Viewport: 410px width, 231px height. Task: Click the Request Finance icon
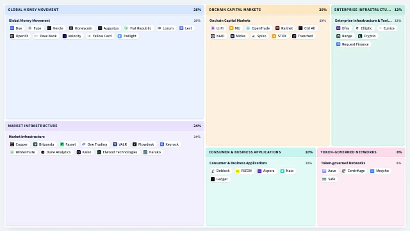point(338,44)
